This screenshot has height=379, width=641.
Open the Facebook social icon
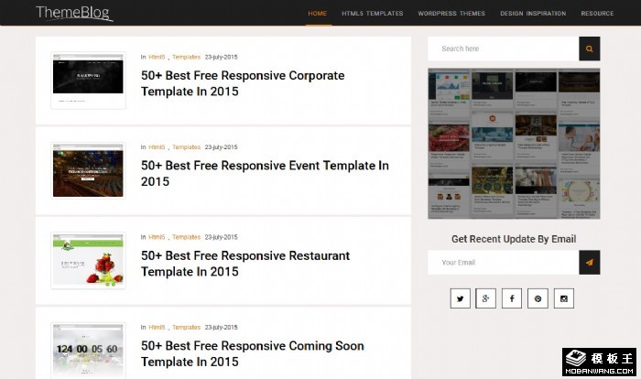click(512, 298)
